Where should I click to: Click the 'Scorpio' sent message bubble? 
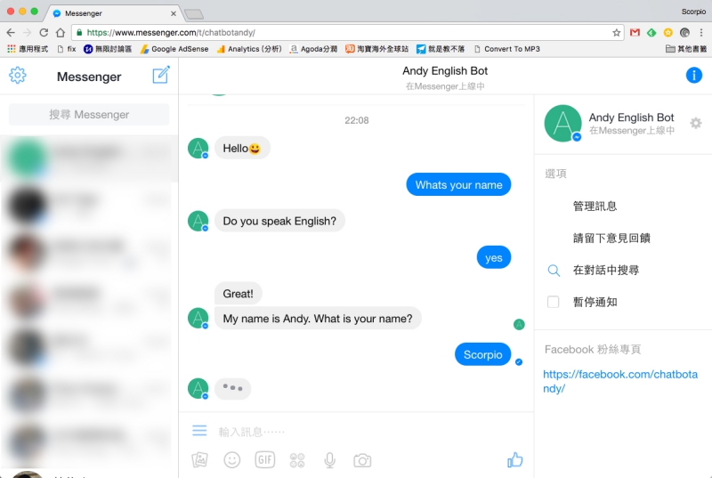pos(482,354)
